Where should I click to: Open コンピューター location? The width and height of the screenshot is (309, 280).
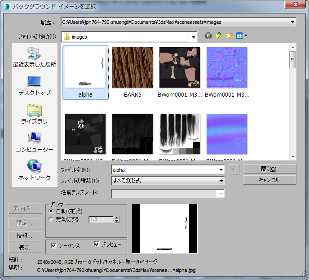pyautogui.click(x=35, y=142)
